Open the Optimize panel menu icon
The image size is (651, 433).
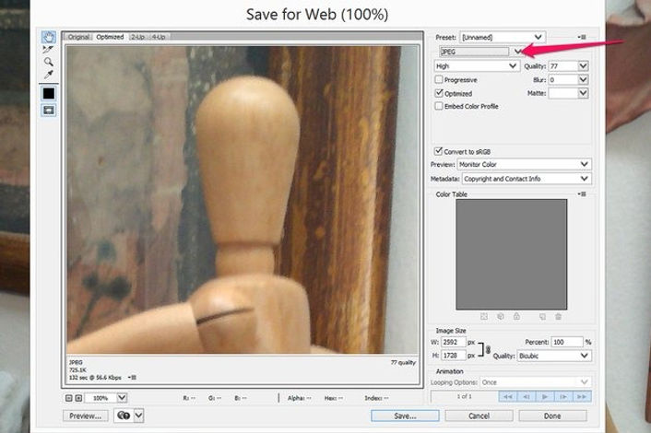(x=582, y=37)
